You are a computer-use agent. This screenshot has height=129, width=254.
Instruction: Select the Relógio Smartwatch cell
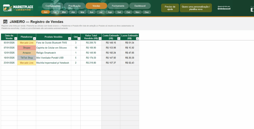(x=53, y=53)
